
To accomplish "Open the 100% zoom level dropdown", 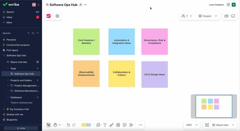I will [x=192, y=125].
